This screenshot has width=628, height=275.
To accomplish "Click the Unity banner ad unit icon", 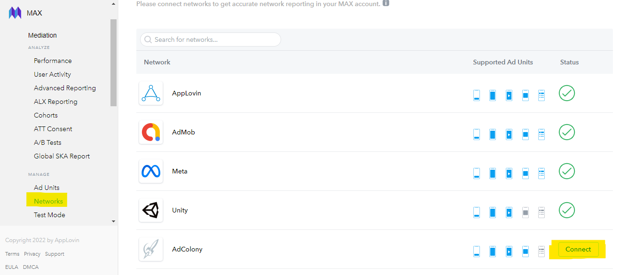I will coord(477,212).
